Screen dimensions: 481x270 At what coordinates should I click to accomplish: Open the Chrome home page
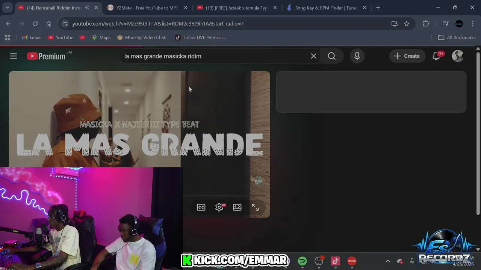pyautogui.click(x=49, y=24)
